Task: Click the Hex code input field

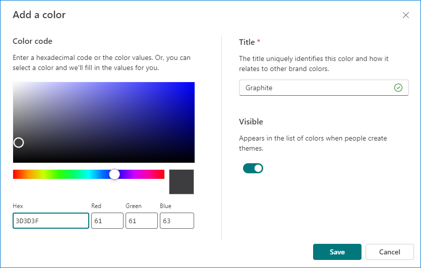Action: pyautogui.click(x=51, y=221)
